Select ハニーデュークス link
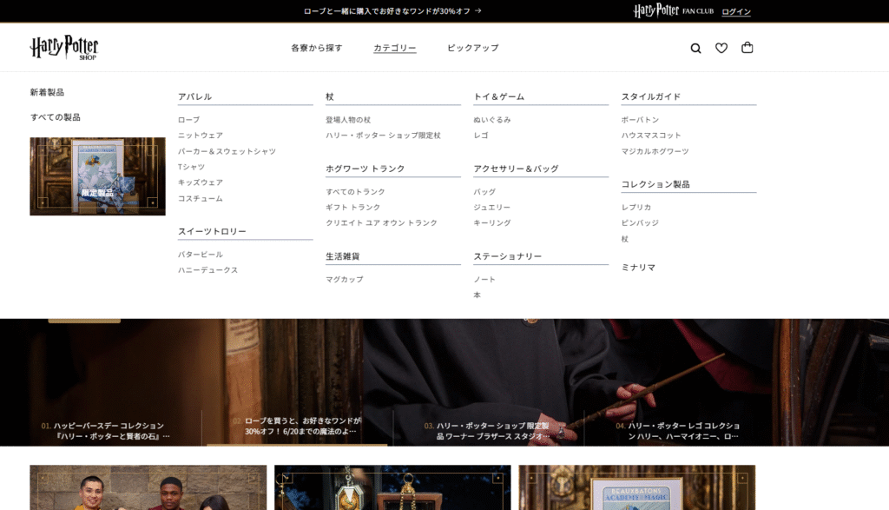 (208, 270)
